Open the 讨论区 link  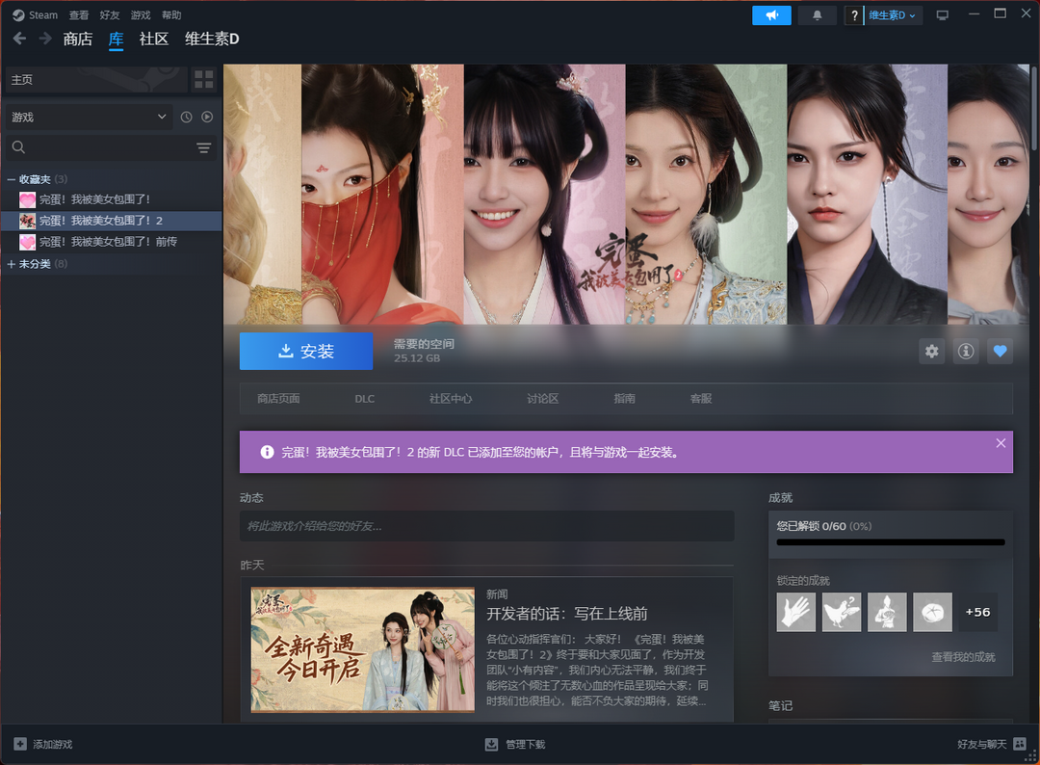click(542, 399)
